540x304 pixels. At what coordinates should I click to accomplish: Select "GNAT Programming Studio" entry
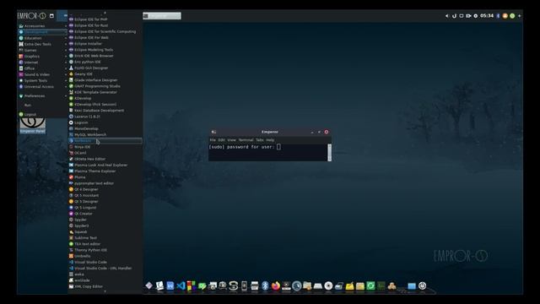point(105,86)
